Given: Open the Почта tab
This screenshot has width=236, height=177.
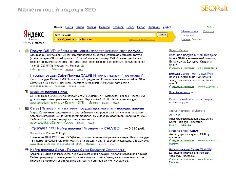Looking at the screenshot, I should 69,27.
